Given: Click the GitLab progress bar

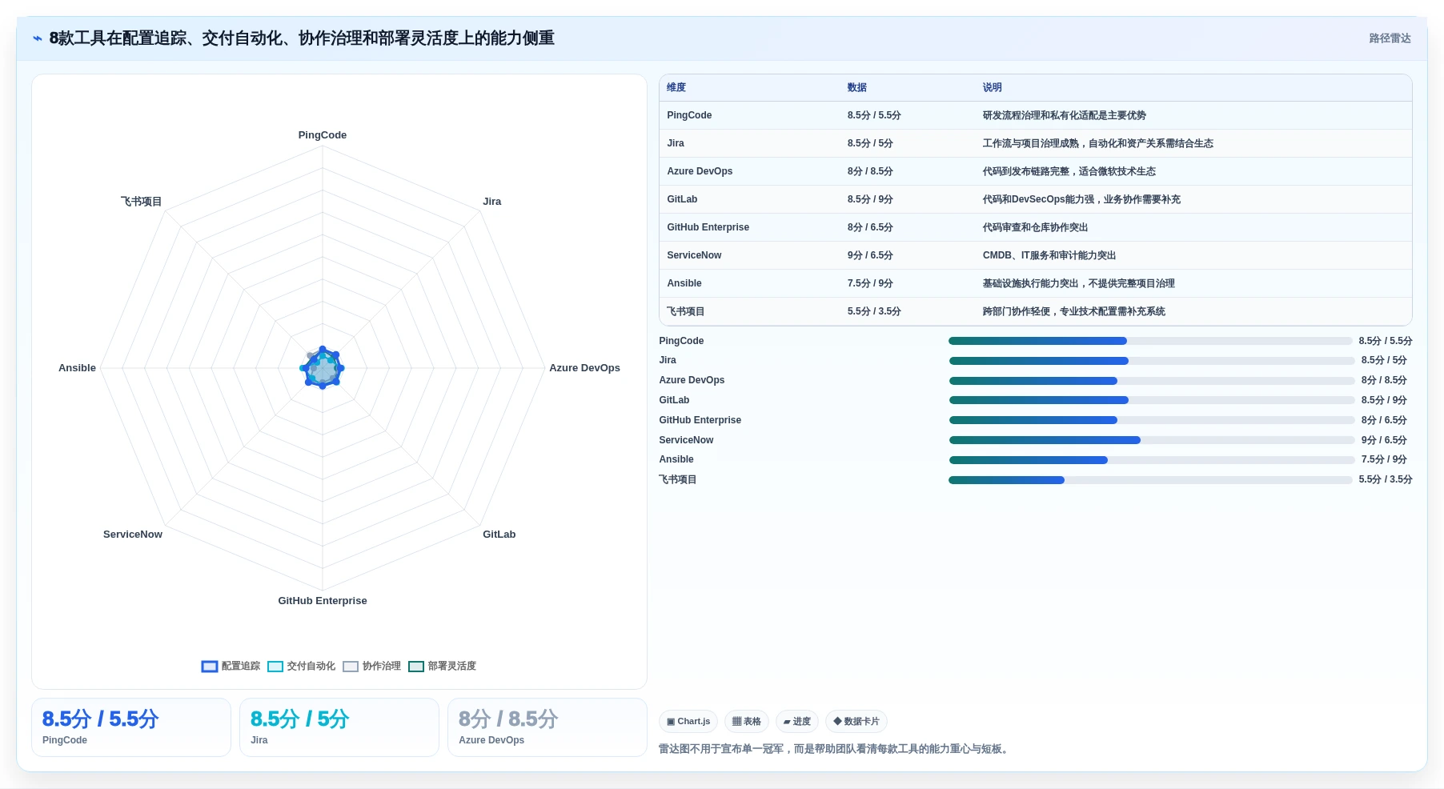Looking at the screenshot, I should click(1152, 400).
